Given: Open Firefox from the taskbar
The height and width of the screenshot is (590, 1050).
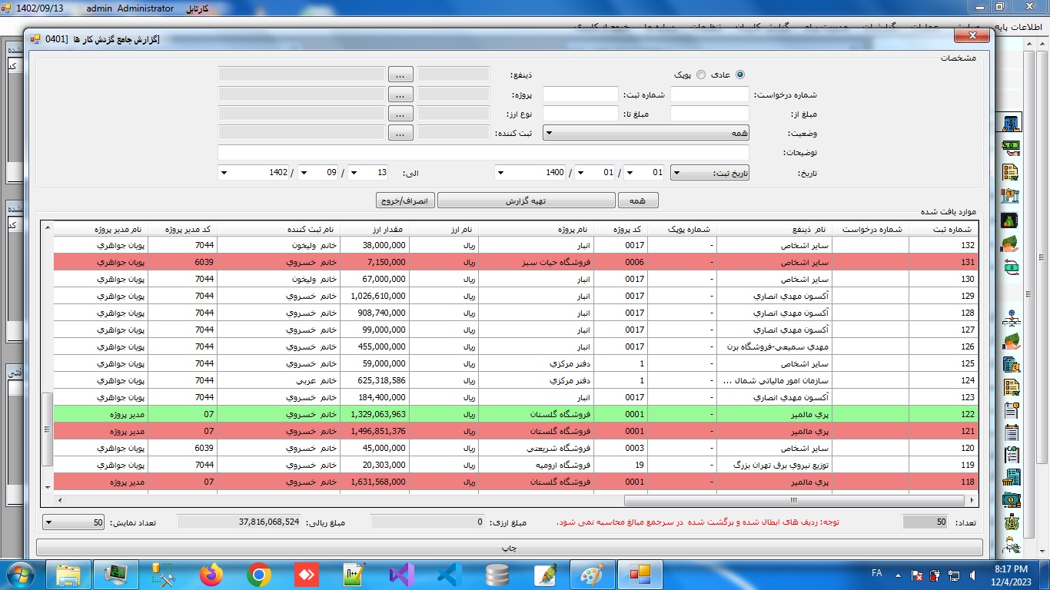Looking at the screenshot, I should tap(210, 574).
